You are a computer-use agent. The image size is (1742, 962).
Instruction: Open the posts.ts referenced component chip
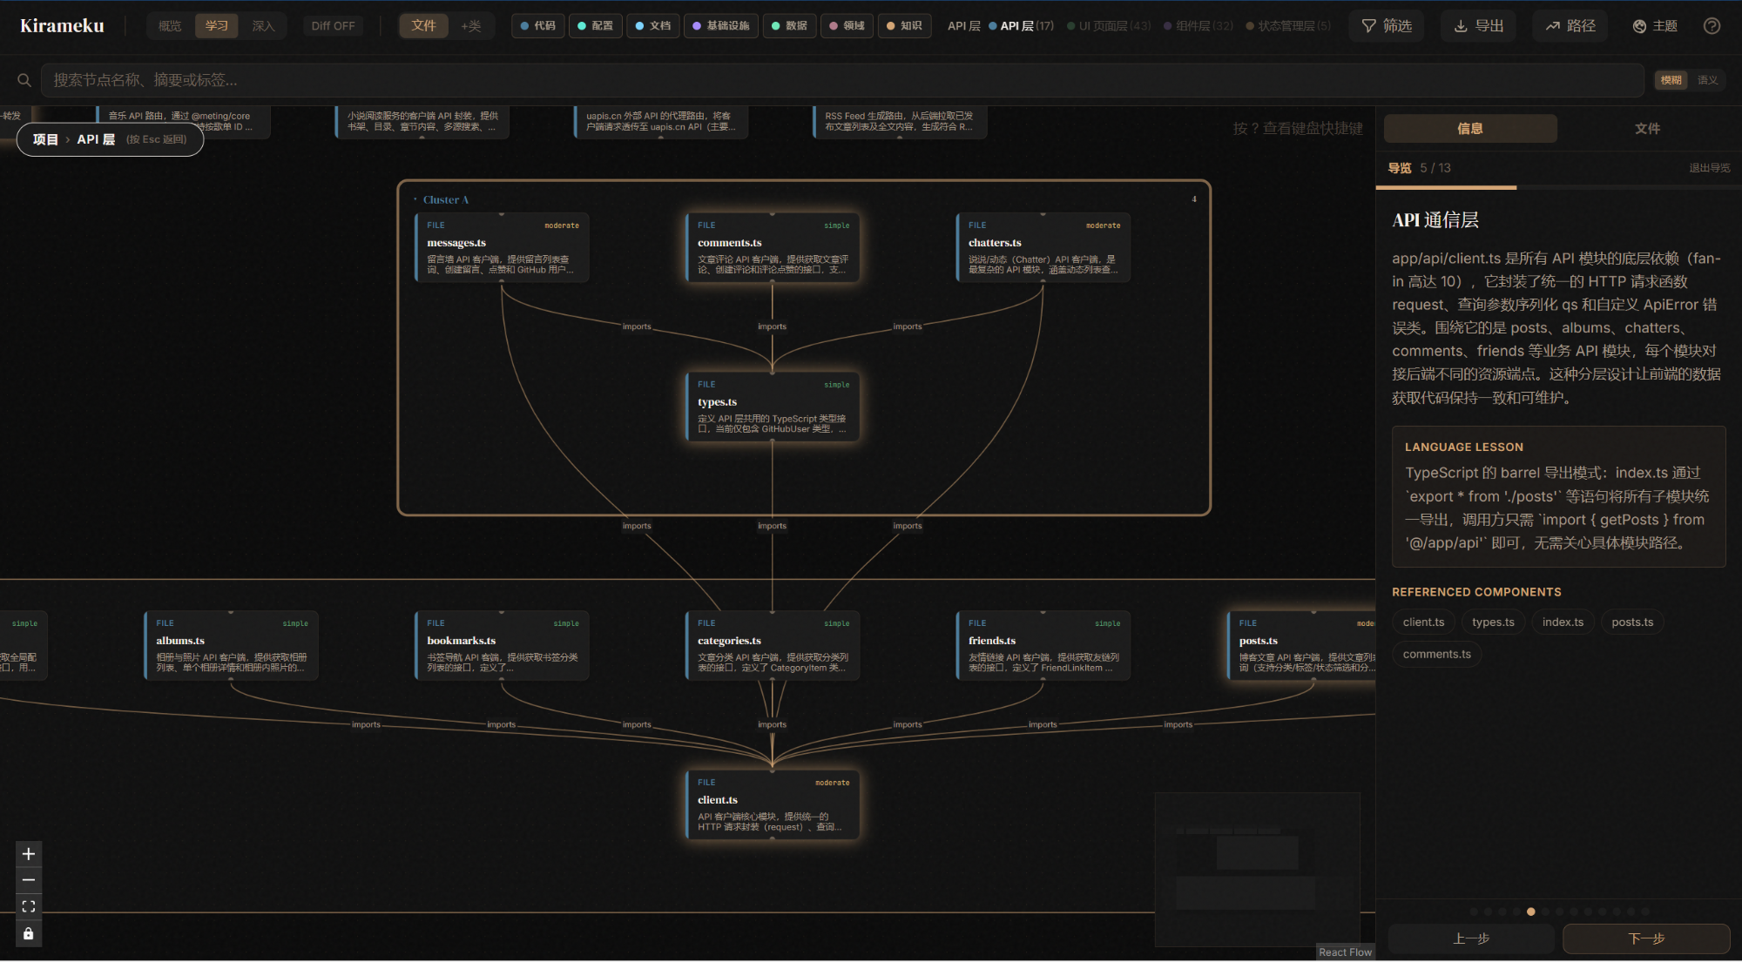pos(1632,622)
